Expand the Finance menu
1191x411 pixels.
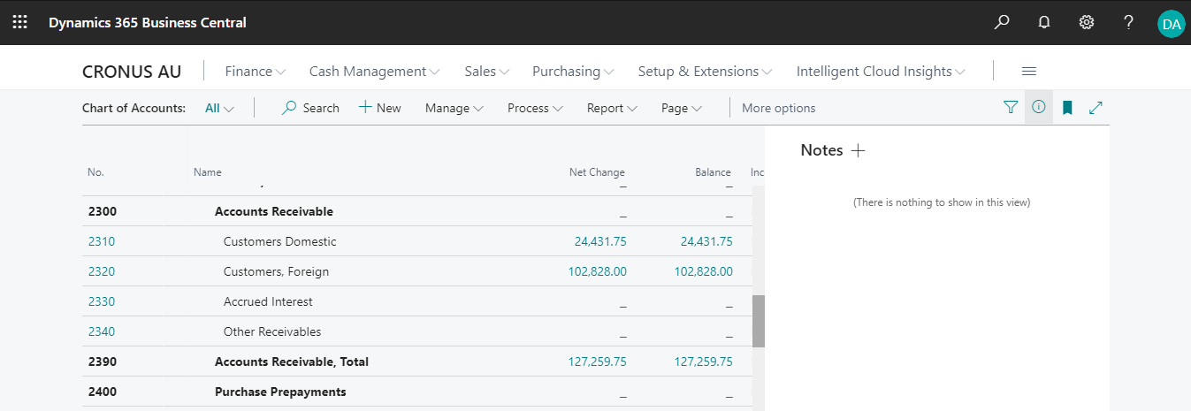click(255, 72)
